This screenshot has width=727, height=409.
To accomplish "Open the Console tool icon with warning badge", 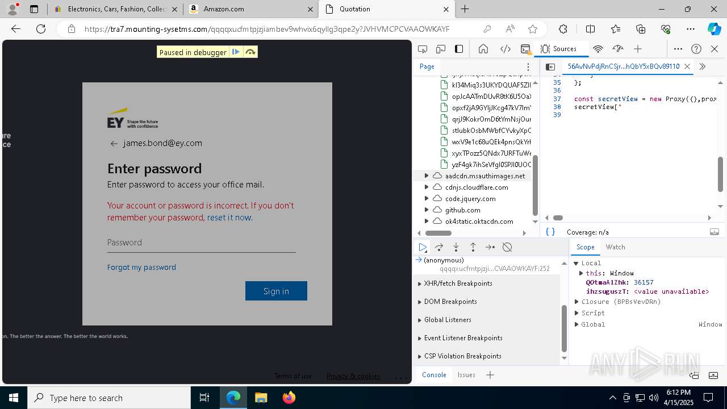I will point(525,49).
